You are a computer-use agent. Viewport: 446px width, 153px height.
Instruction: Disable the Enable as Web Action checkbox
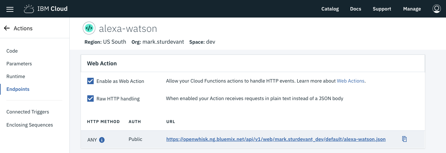click(90, 81)
